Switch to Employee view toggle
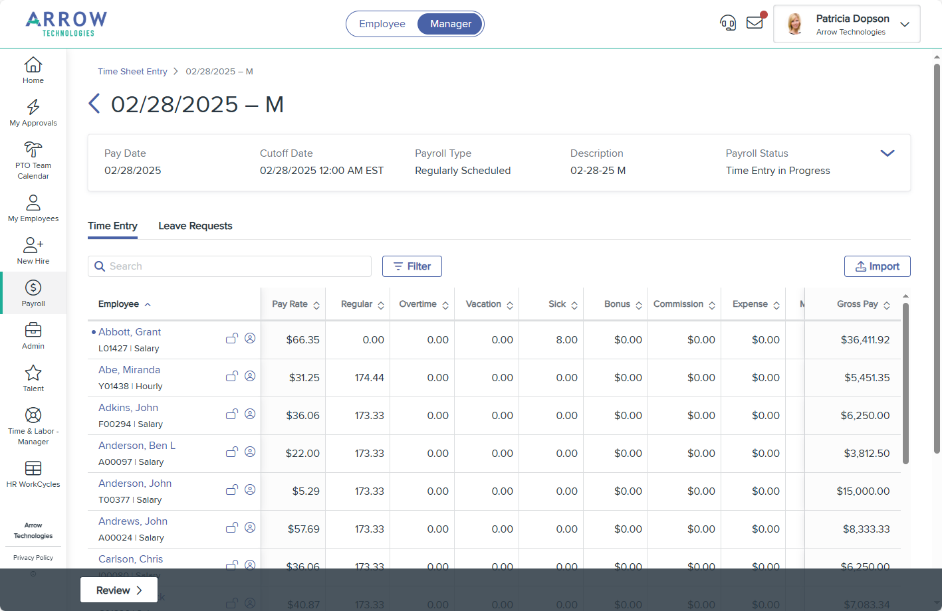942x611 pixels. (382, 24)
